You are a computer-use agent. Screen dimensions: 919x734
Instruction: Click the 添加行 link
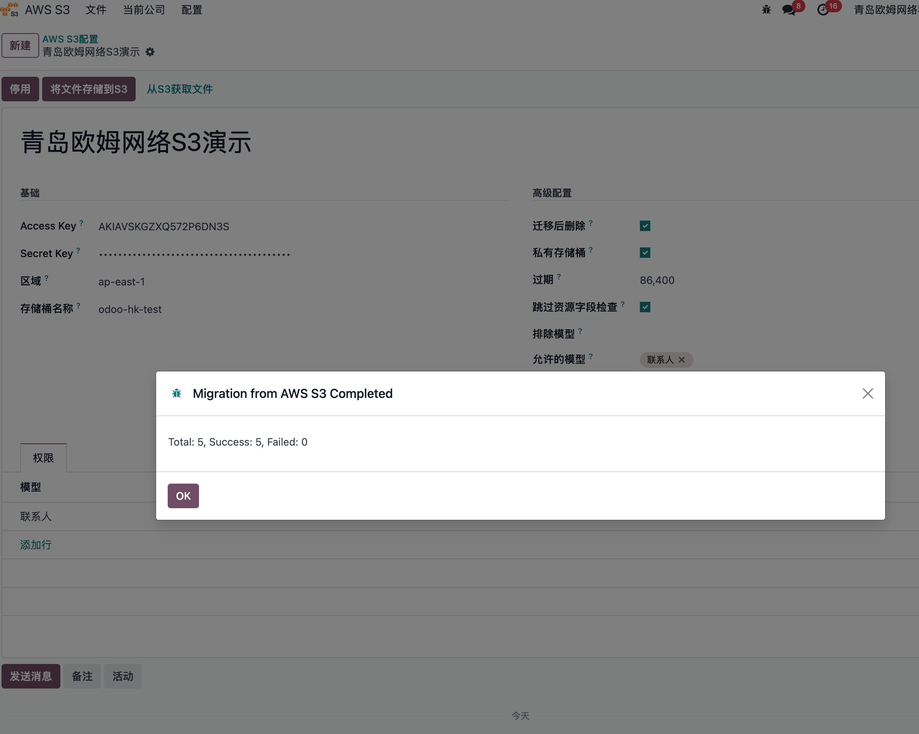click(36, 545)
